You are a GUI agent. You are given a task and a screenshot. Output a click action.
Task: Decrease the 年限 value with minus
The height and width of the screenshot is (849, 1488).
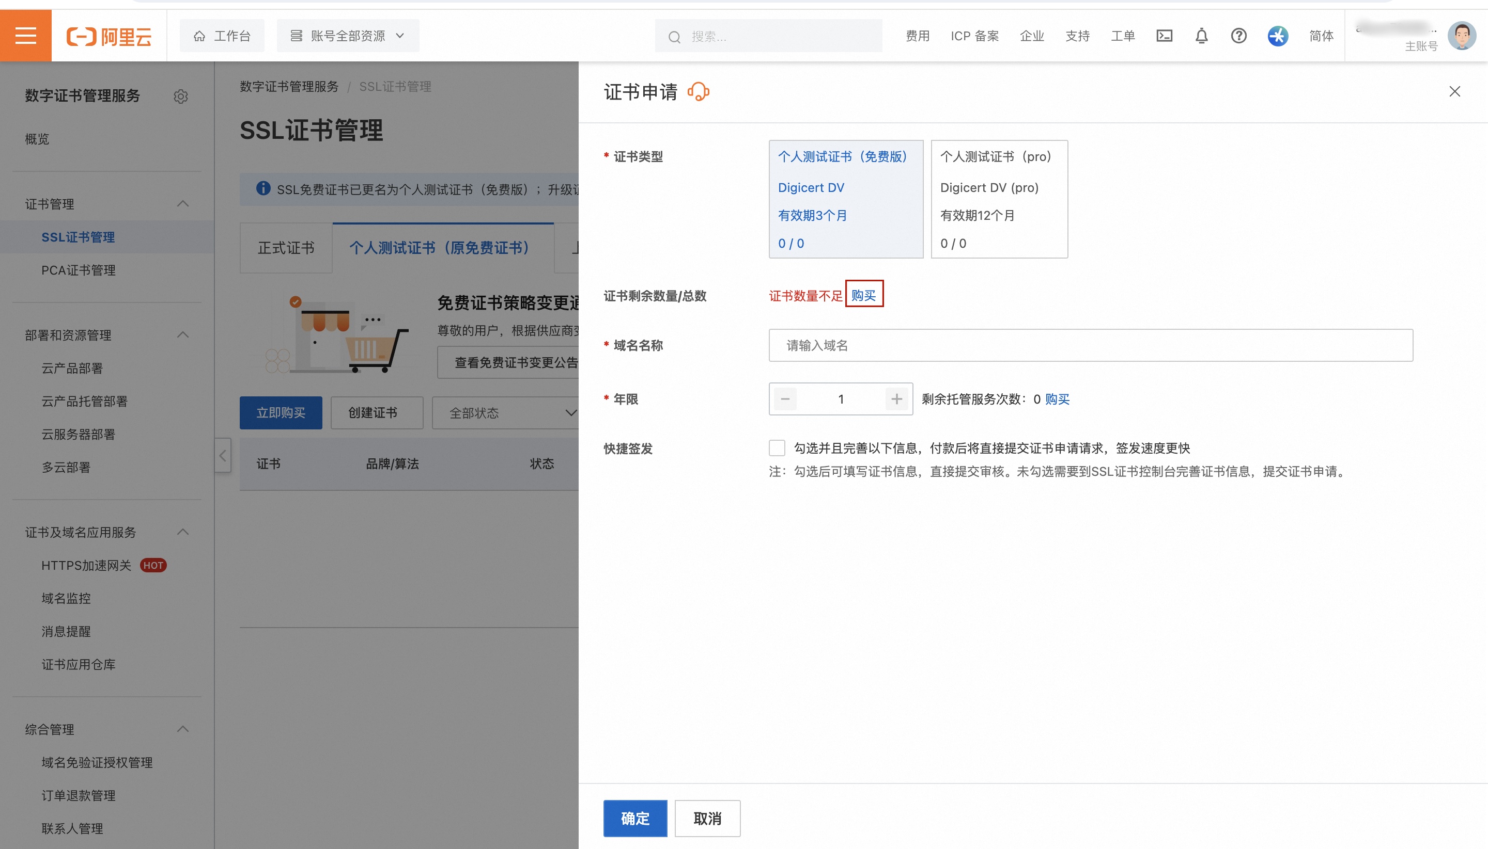click(x=785, y=399)
